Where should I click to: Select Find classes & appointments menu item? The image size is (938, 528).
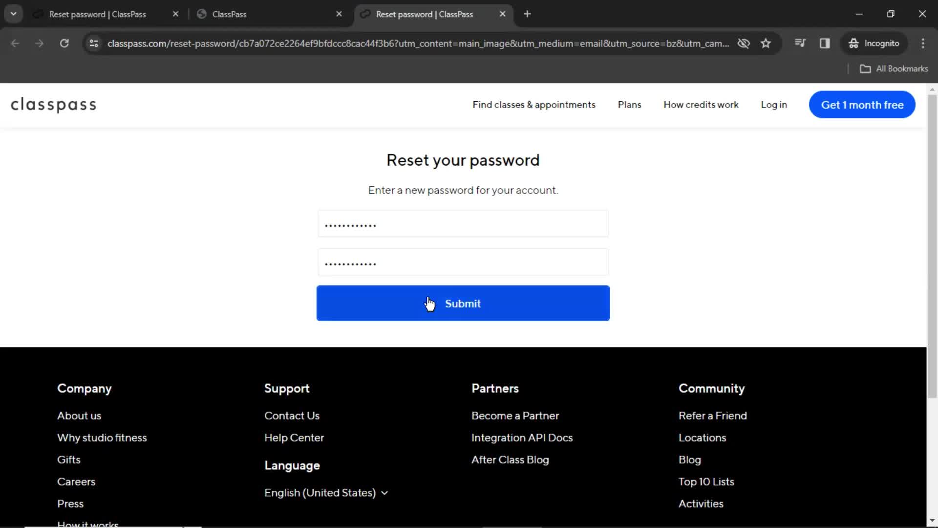(x=533, y=105)
